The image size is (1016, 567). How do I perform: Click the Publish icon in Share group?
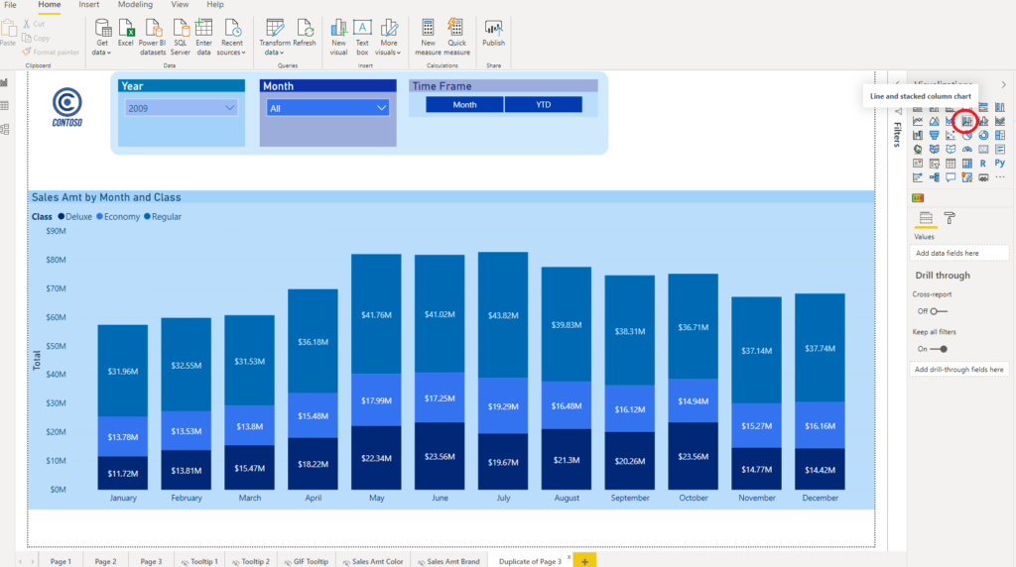493,33
